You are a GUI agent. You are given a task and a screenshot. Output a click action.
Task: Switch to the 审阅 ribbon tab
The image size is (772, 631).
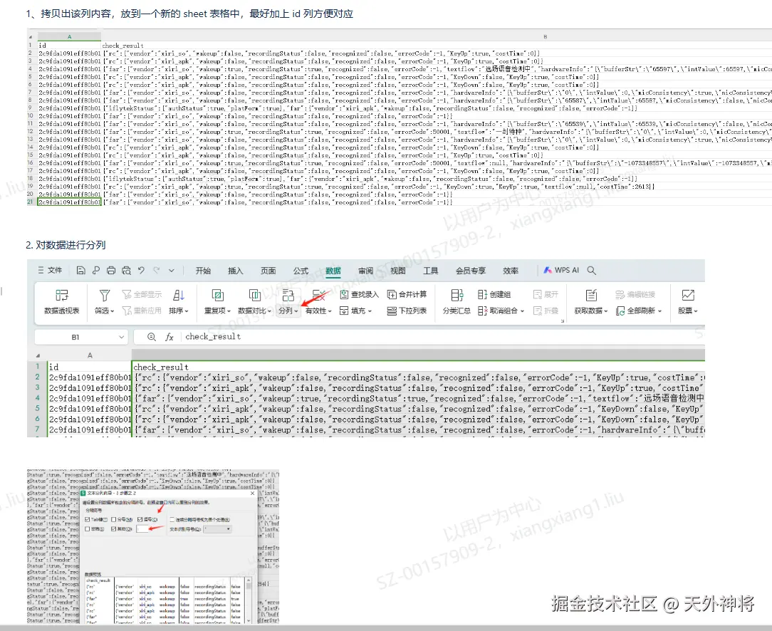tap(366, 271)
